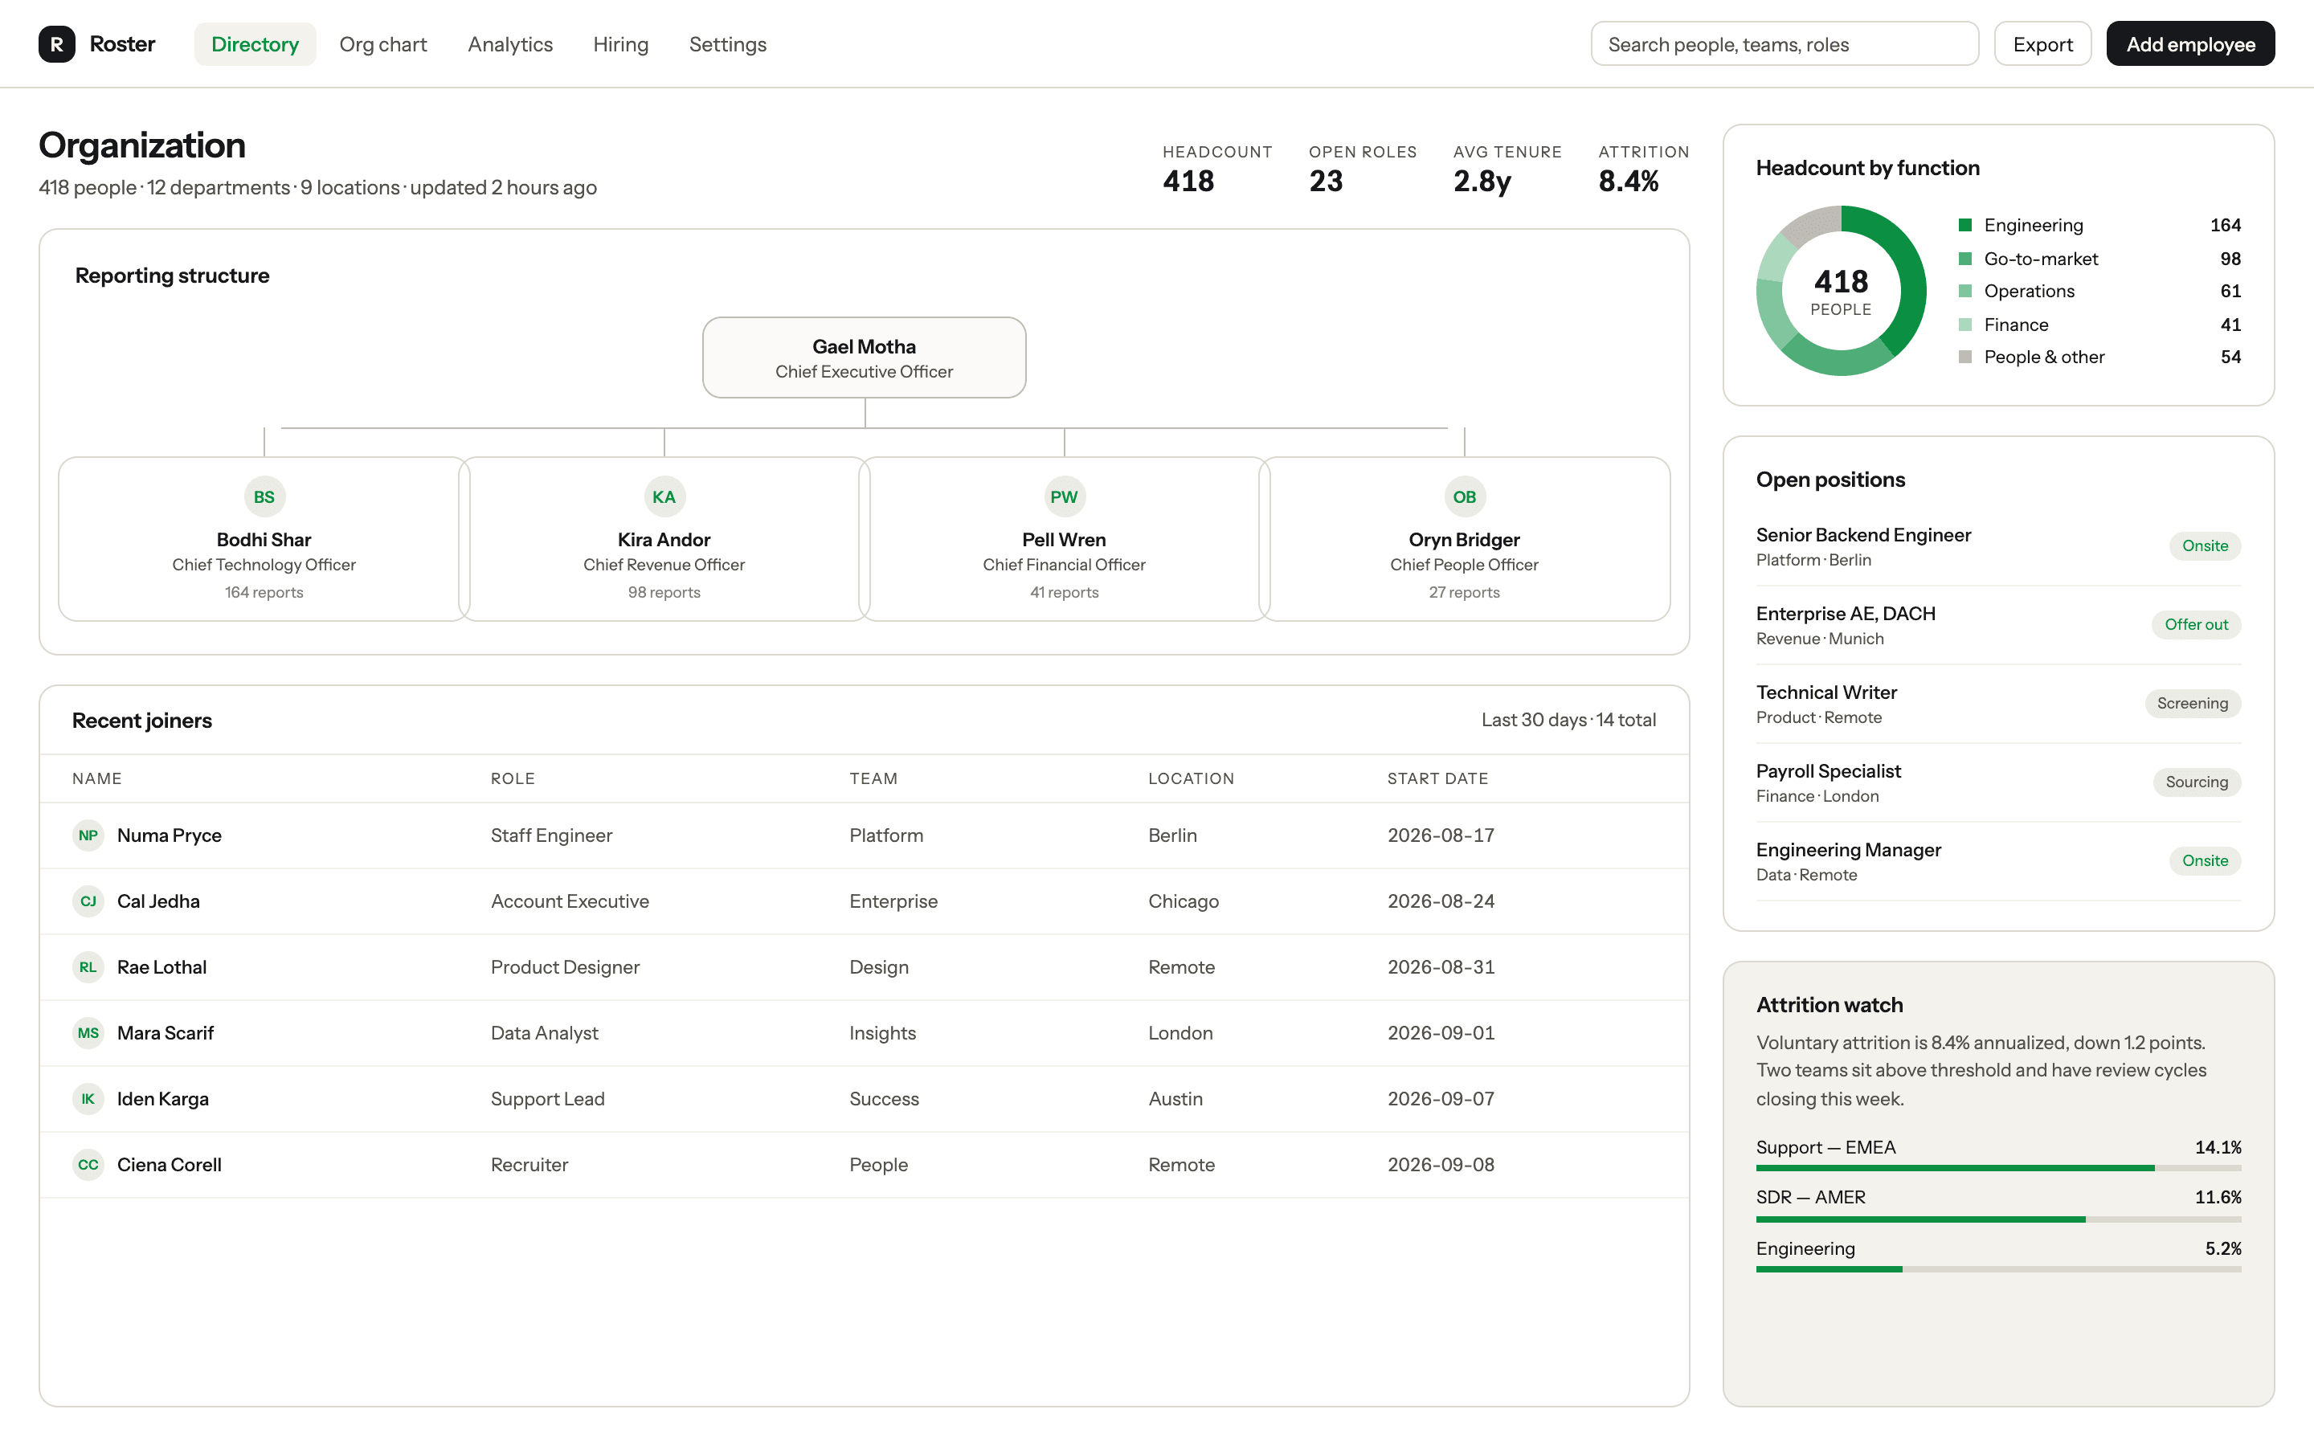Click the Go-to-market legend color square
Image resolution: width=2314 pixels, height=1446 pixels.
1965,258
